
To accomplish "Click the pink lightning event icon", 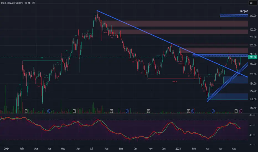I will (x=241, y=111).
